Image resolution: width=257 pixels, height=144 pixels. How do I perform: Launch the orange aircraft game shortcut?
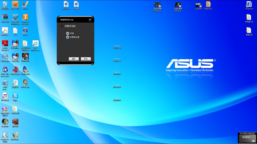click(15, 4)
